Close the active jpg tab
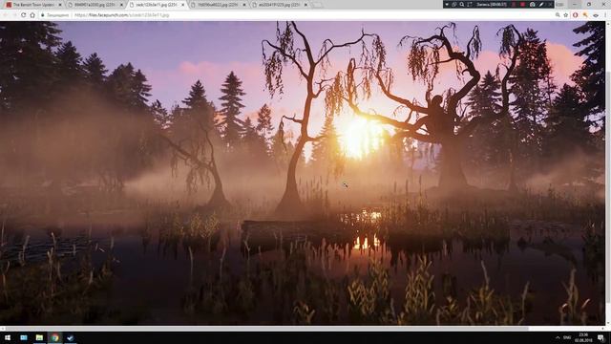Image resolution: width=611 pixels, height=344 pixels. coord(183,5)
